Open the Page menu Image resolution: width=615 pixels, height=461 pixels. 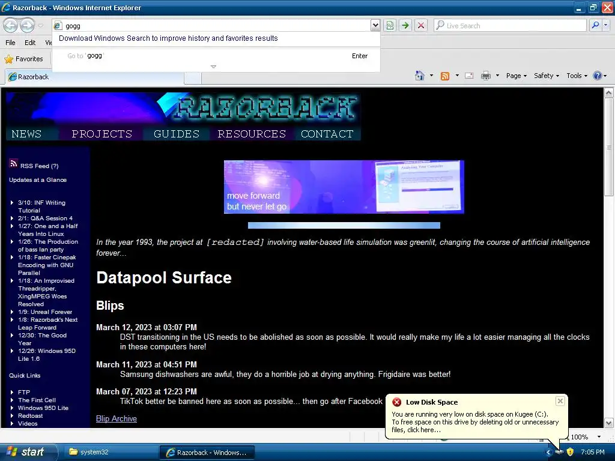pyautogui.click(x=516, y=76)
